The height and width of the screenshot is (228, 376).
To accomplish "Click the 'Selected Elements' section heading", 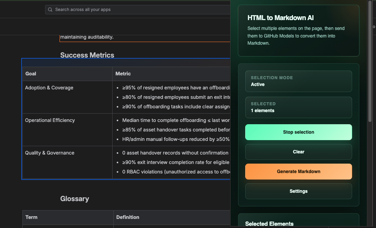I will pos(269,224).
